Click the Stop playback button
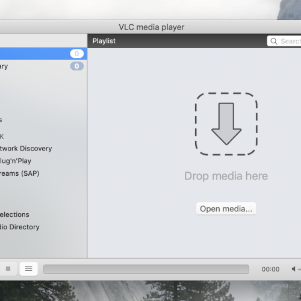The width and height of the screenshot is (301, 301). click(x=8, y=268)
